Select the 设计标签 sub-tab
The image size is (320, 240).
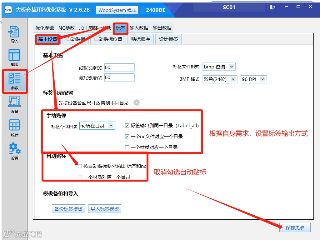168,39
